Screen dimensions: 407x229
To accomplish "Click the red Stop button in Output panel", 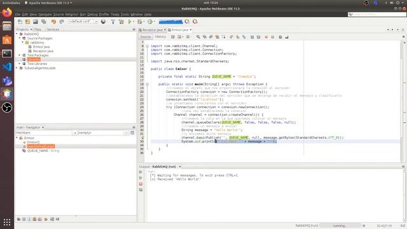I will click(x=141, y=184).
